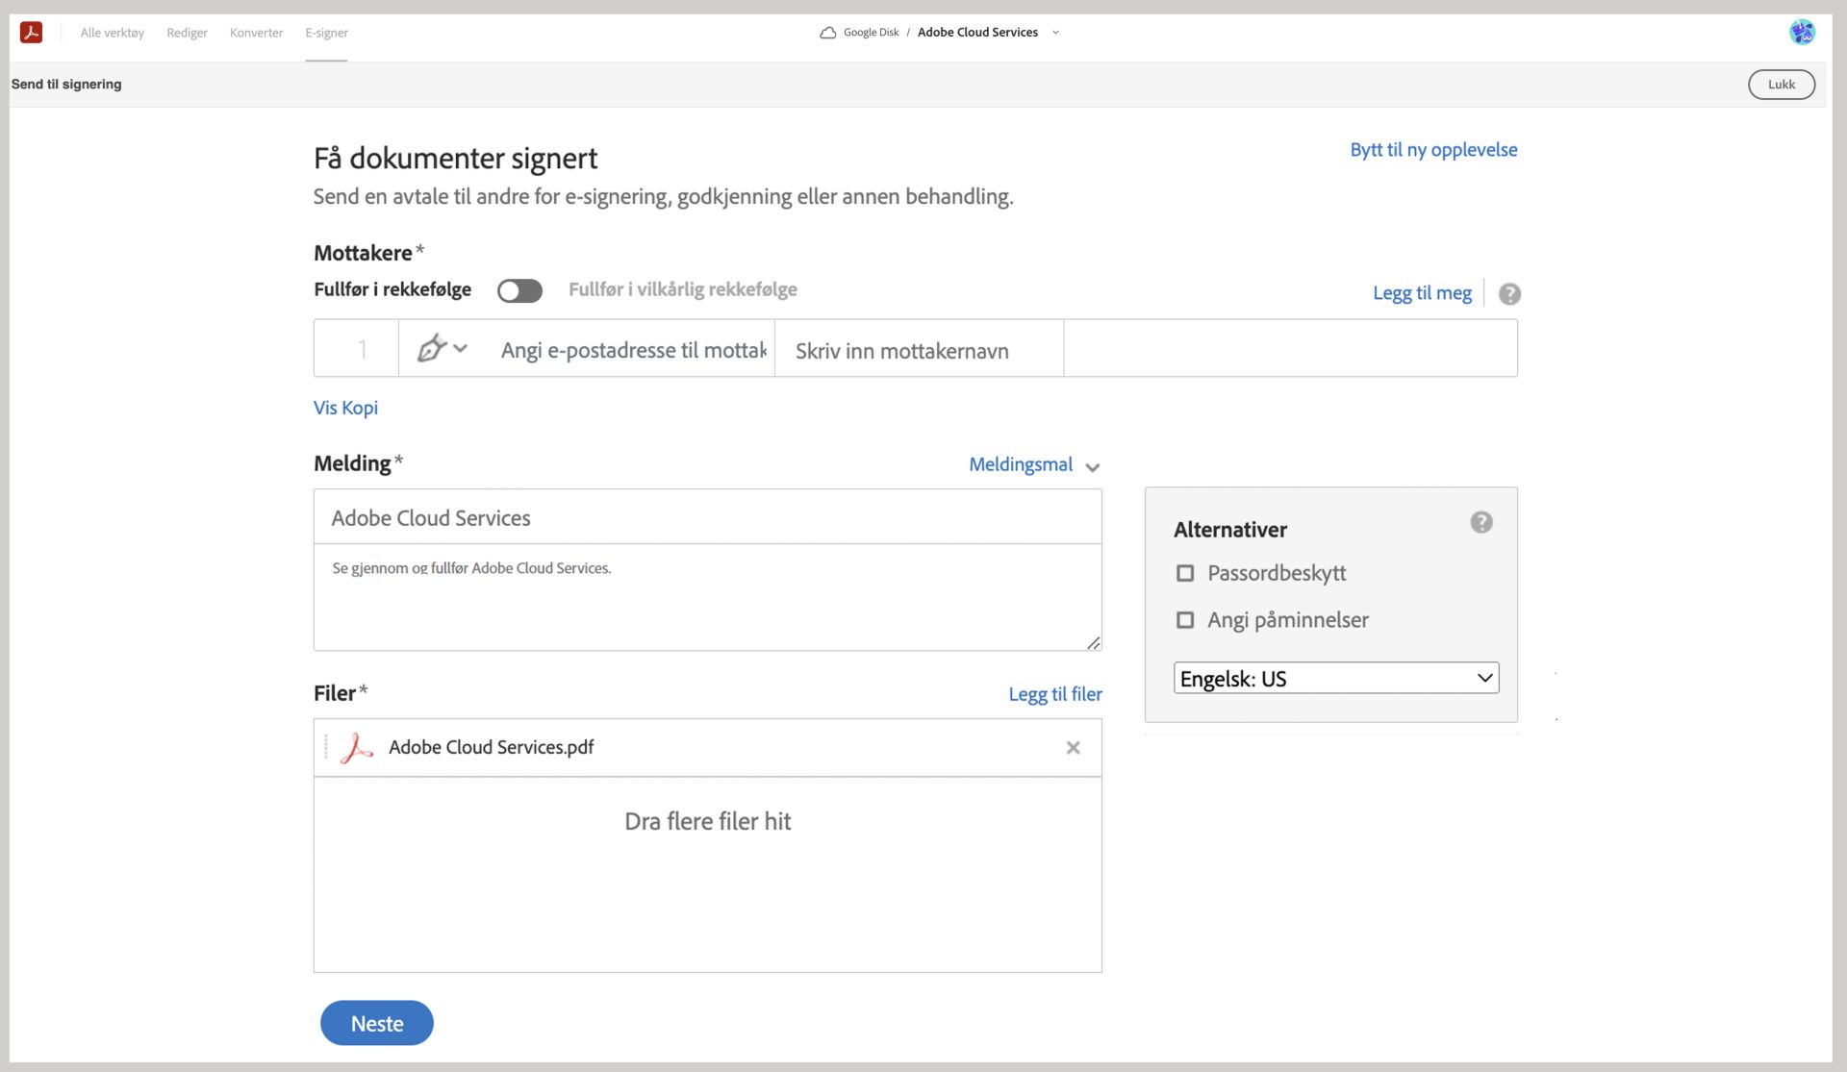This screenshot has width=1847, height=1072.
Task: Open the Meldingsmal dropdown
Action: (x=1034, y=465)
